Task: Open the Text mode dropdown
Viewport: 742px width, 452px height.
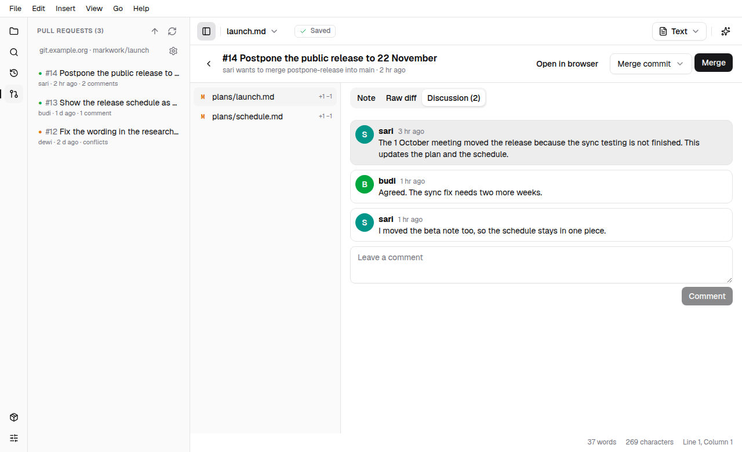Action: tap(679, 31)
